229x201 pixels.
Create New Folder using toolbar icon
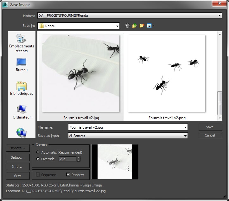pyautogui.click(x=142, y=26)
